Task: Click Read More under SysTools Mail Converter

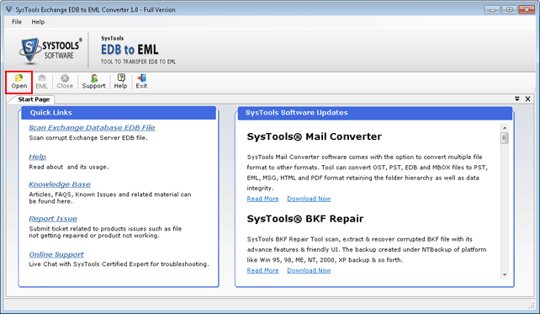Action: click(262, 199)
